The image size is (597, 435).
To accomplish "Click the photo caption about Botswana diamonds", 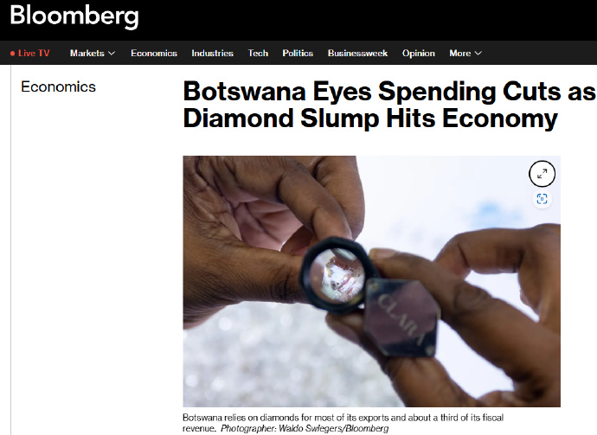I will [343, 422].
